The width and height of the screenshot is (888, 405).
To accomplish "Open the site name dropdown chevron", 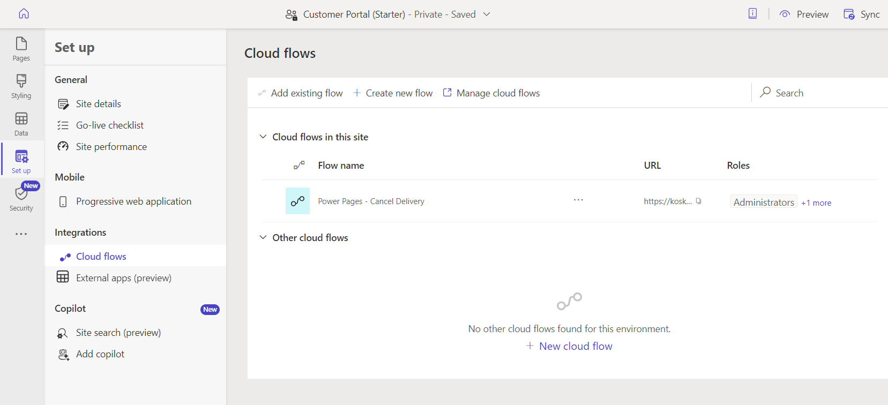I will click(x=487, y=14).
